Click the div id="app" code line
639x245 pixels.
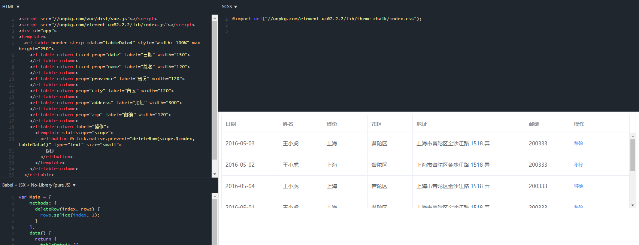click(37, 31)
